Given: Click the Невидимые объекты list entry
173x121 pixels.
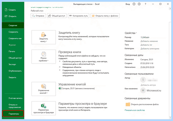Looking at the screenshot, I should pyautogui.click(x=72, y=67).
